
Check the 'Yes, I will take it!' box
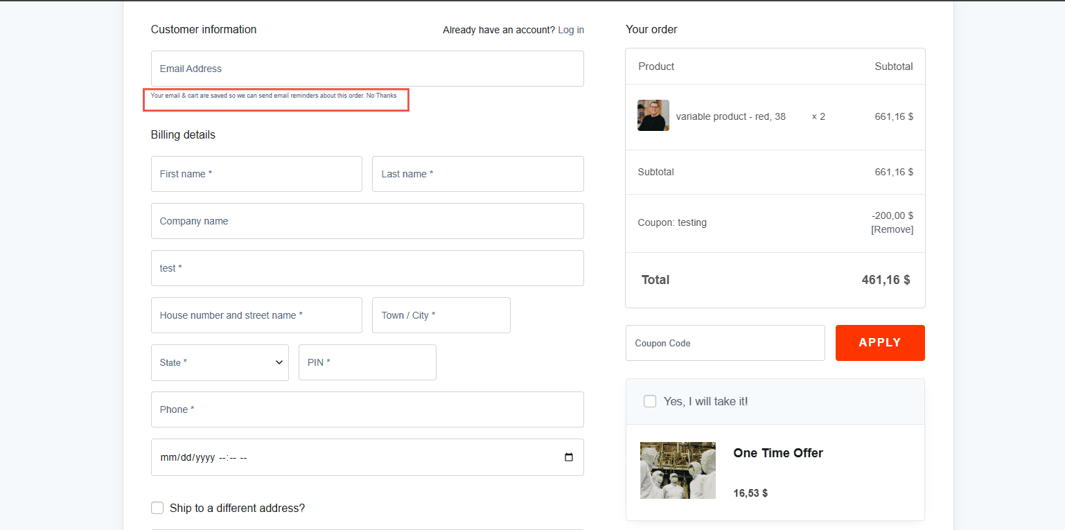[650, 401]
